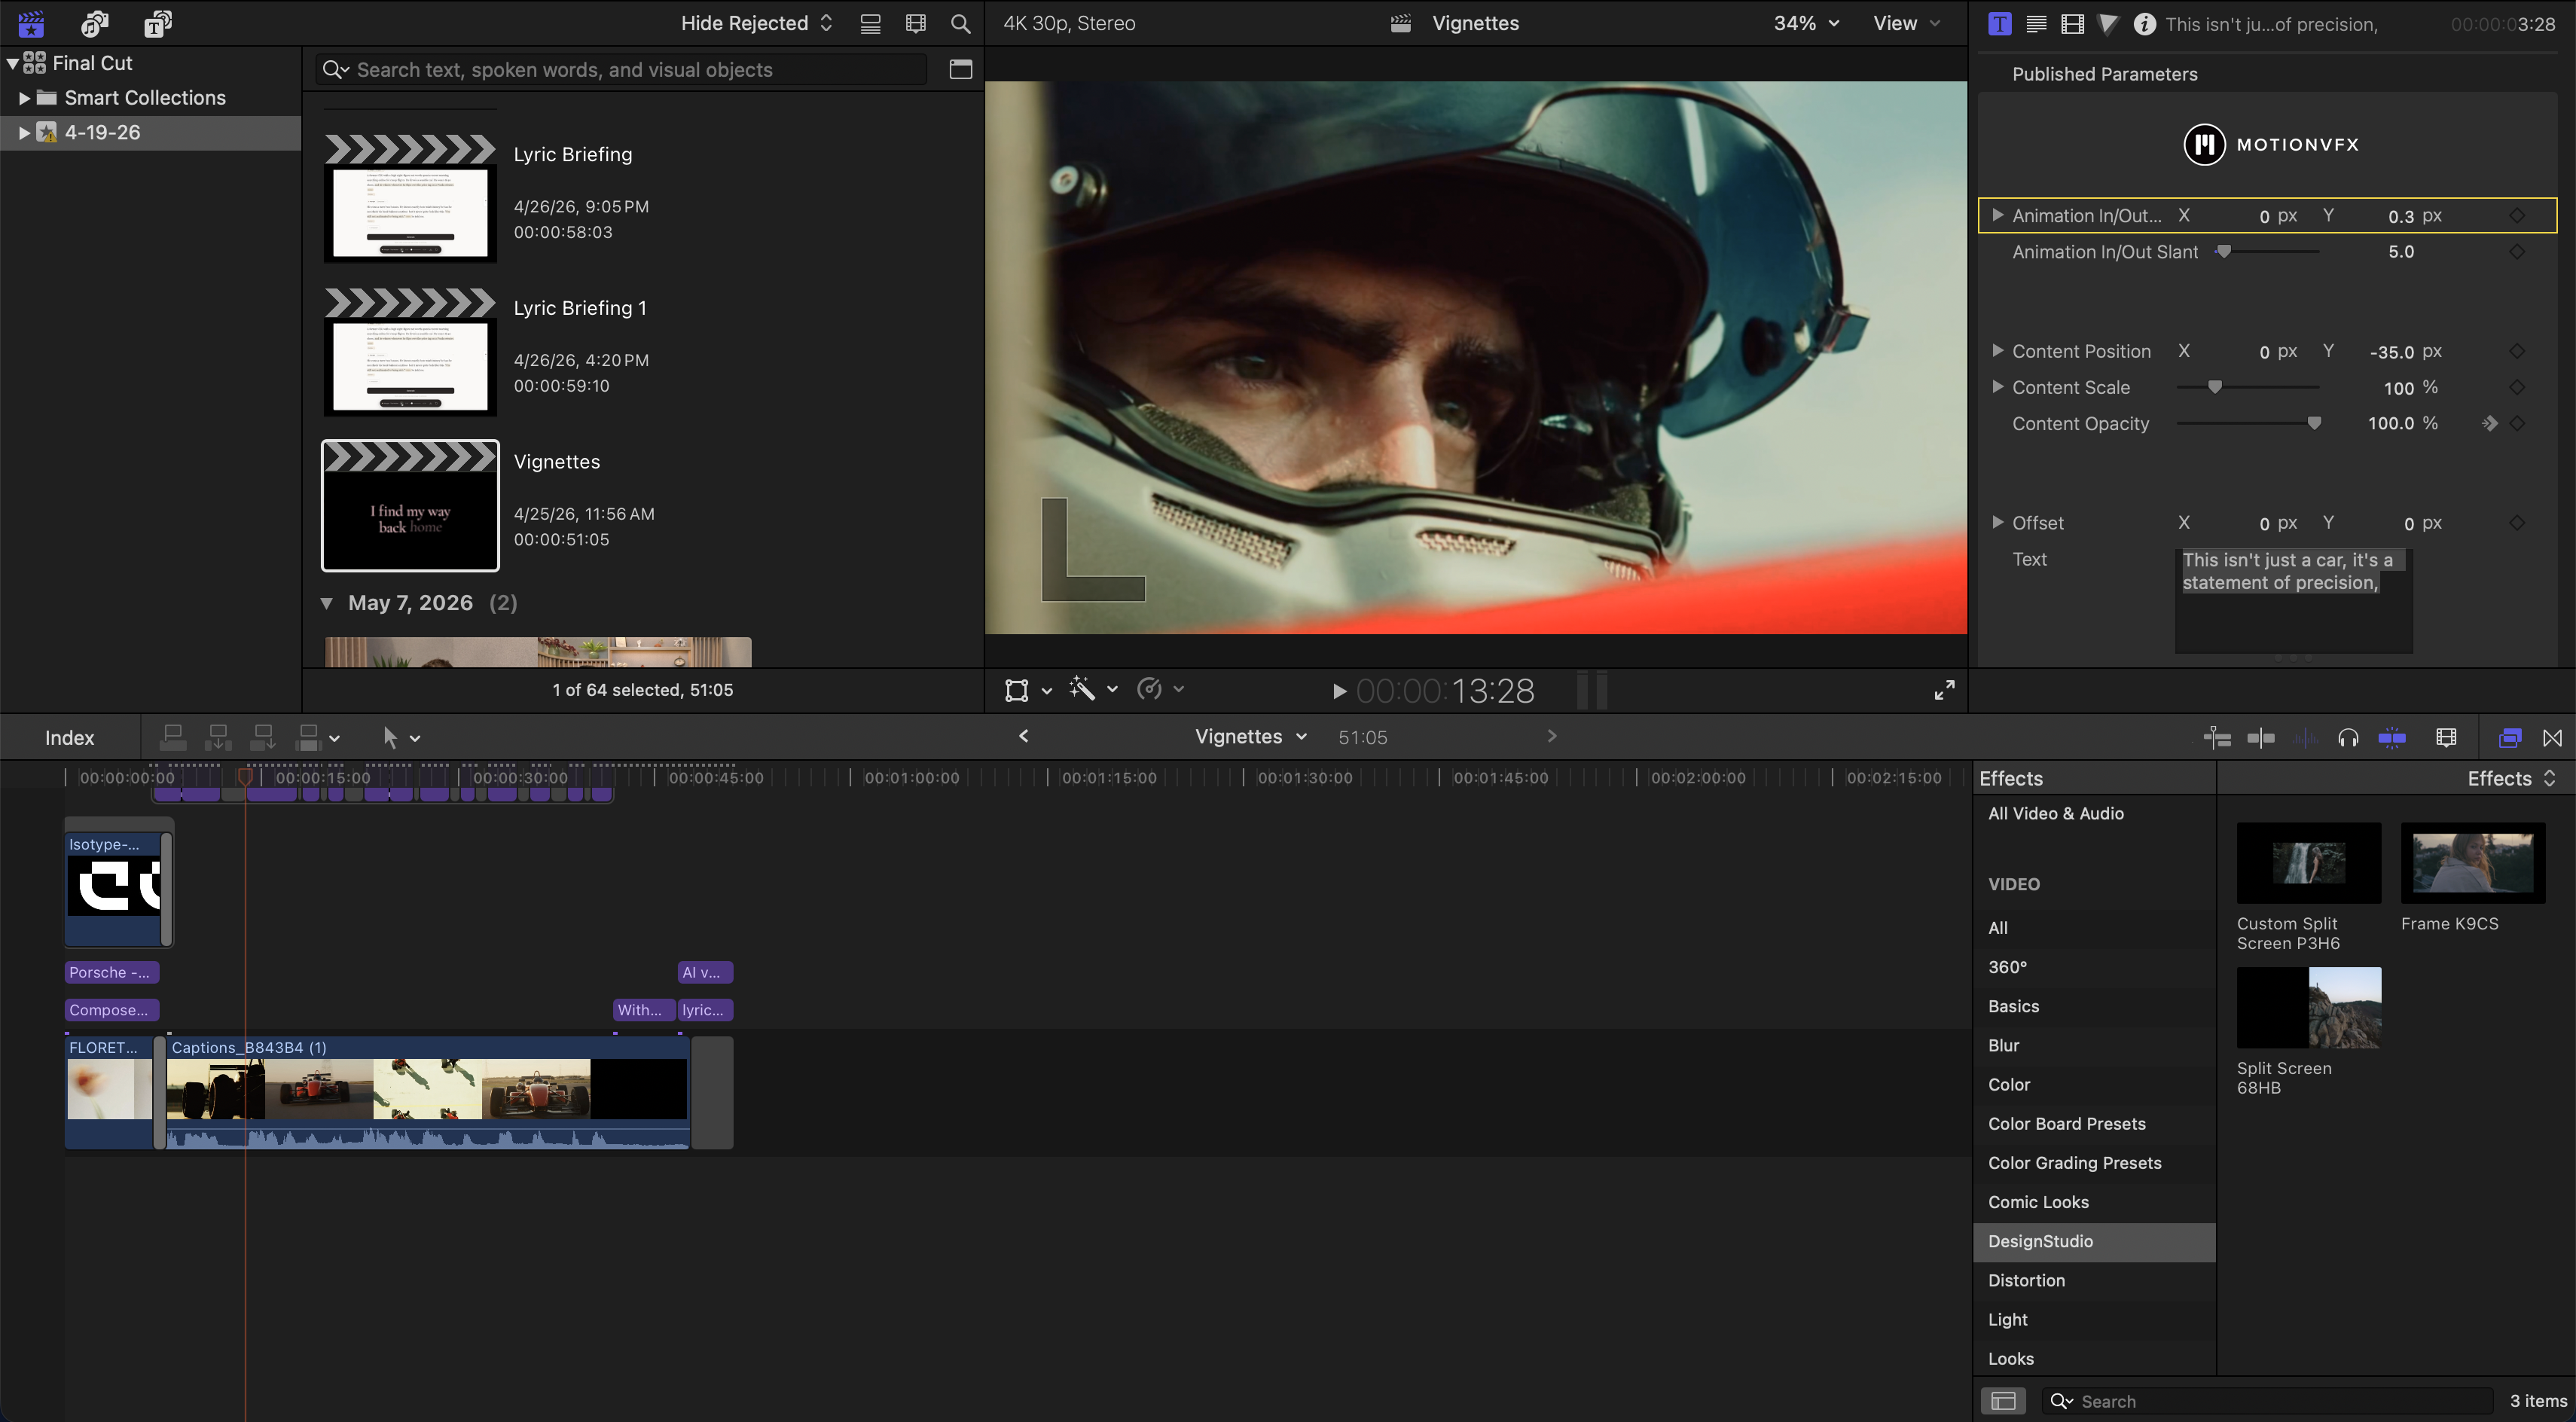This screenshot has width=2576, height=1422.
Task: Select DesignStudio effects category
Action: point(2094,1241)
